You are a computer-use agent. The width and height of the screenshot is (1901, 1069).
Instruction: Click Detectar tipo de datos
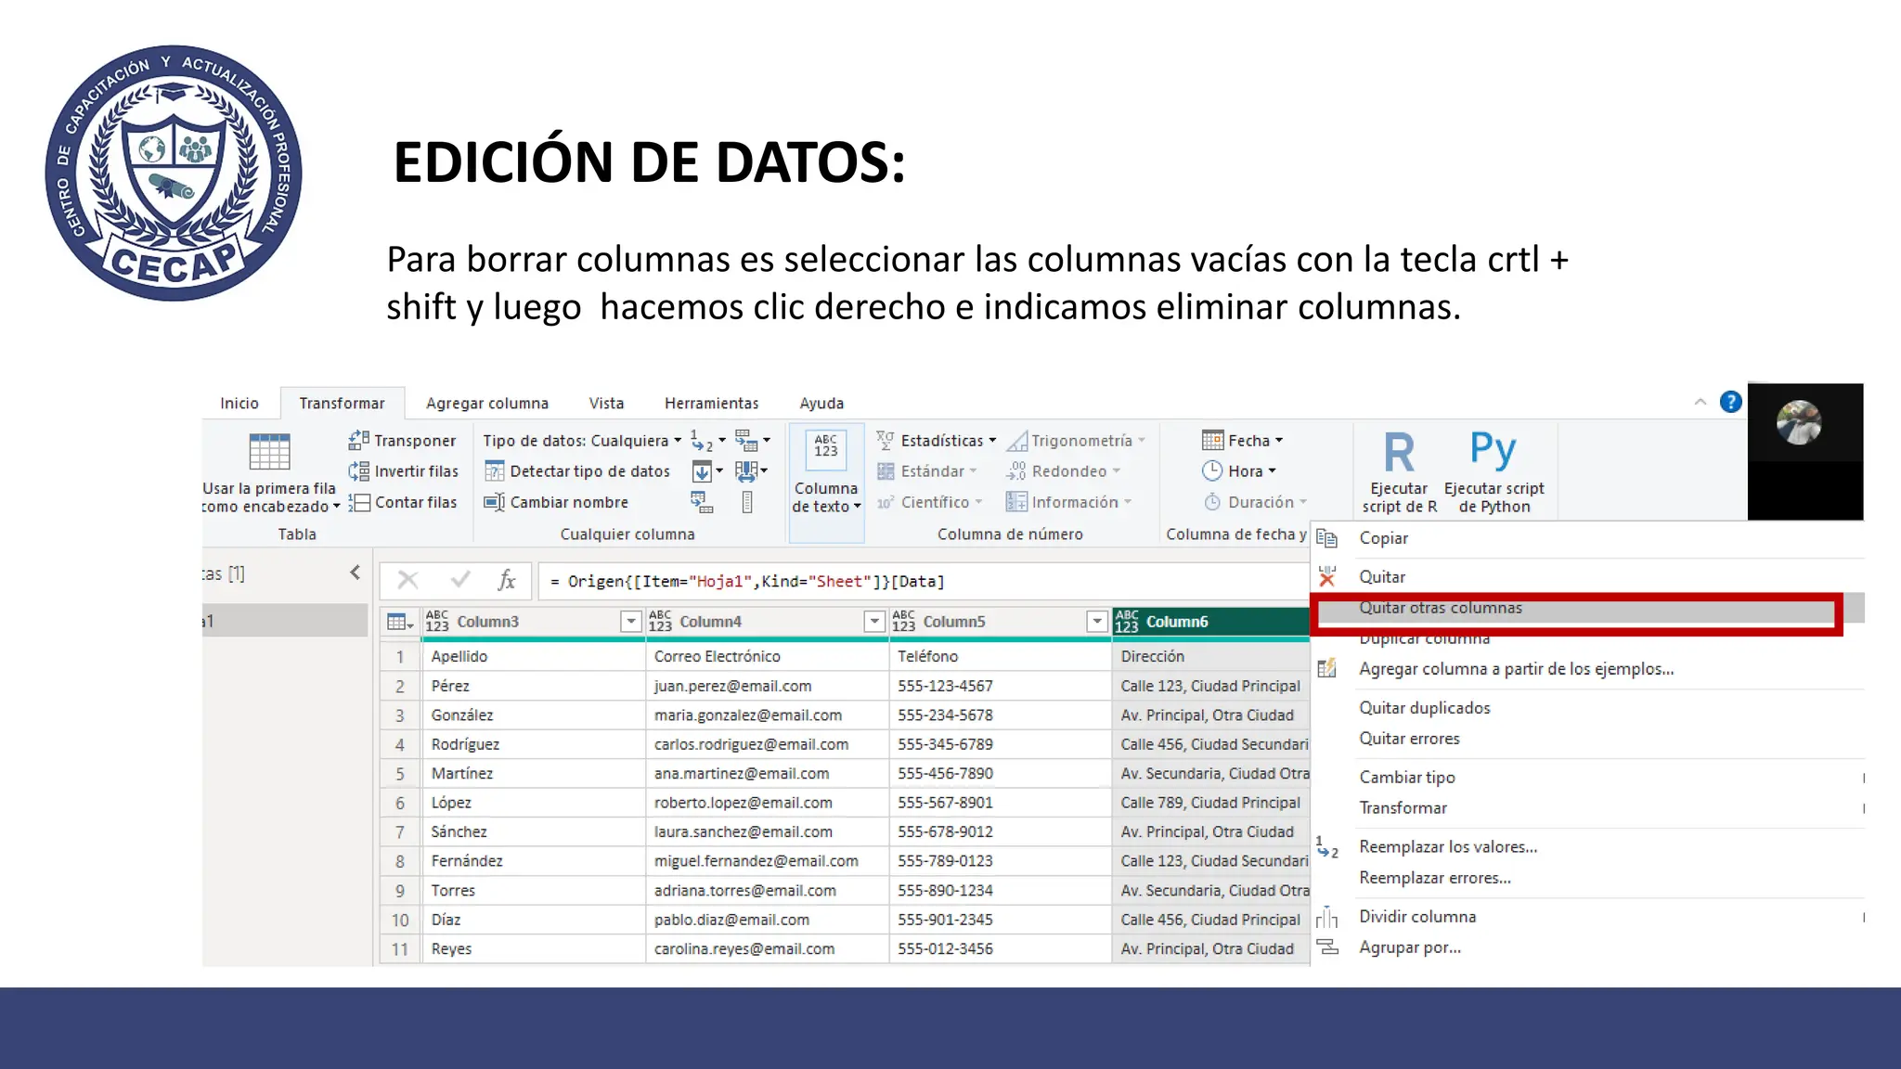coord(577,471)
